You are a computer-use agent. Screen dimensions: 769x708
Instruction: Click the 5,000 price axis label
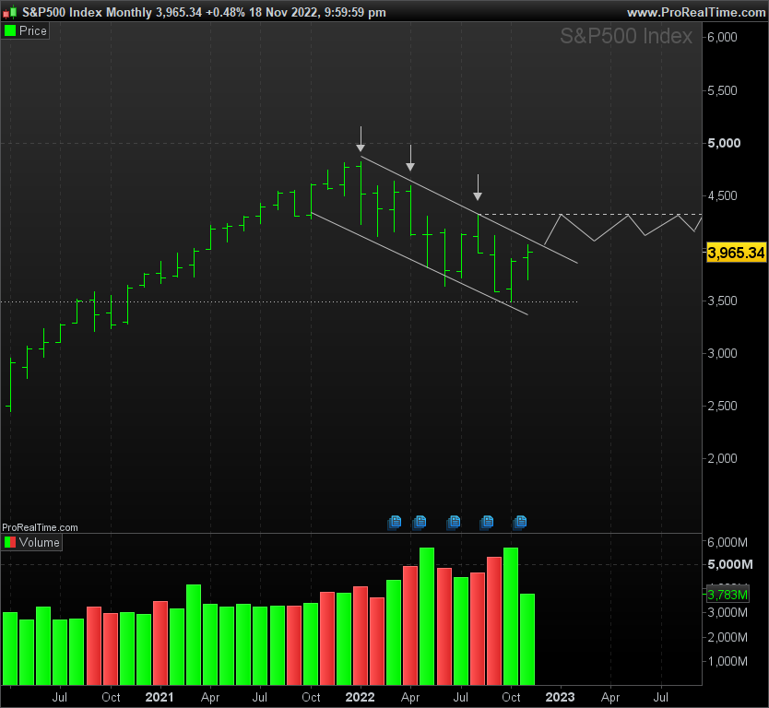[724, 143]
